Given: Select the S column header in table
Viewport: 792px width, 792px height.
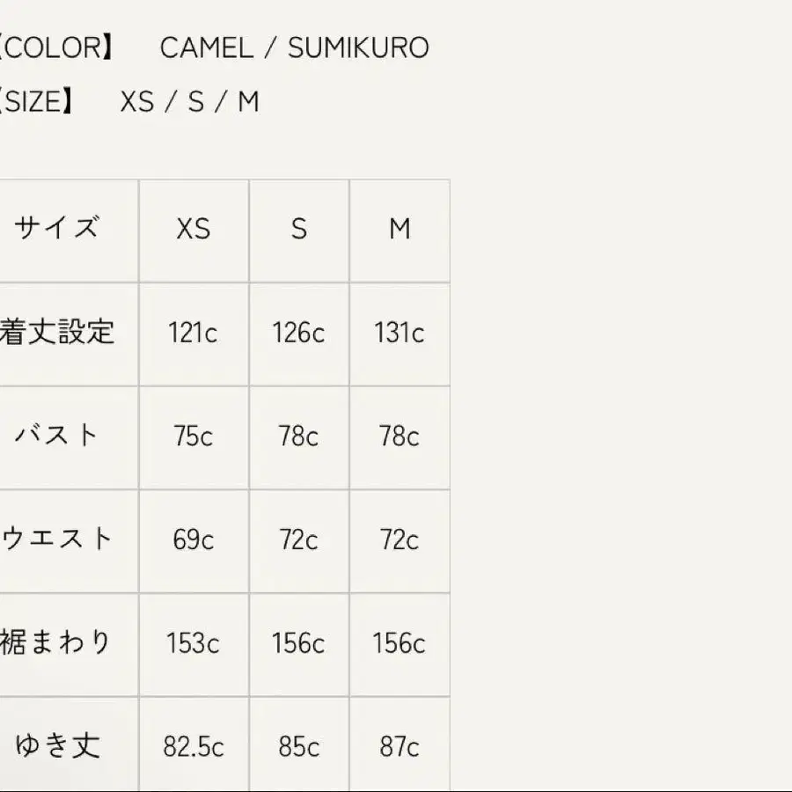Looking at the screenshot, I should pos(299,230).
